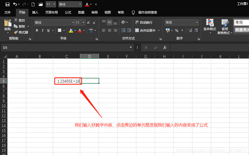This screenshot has height=155, width=249.
Task: Open number format 常规 dropdown
Action: pos(197,22)
